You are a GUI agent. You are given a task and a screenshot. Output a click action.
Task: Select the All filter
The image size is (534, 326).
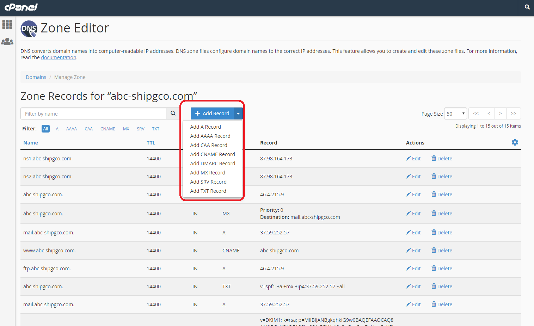click(45, 129)
